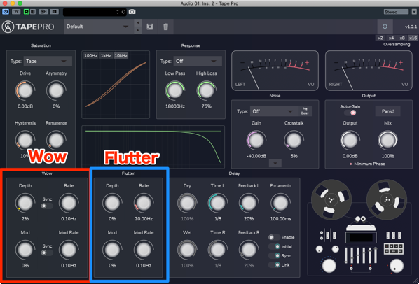Set oversampling to x16
This screenshot has height=284, width=419.
(413, 38)
